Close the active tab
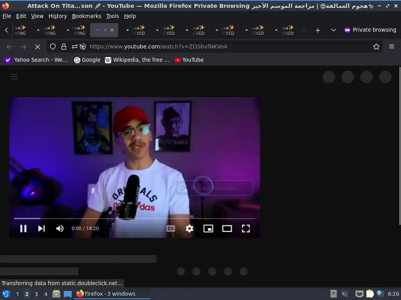 (112, 30)
